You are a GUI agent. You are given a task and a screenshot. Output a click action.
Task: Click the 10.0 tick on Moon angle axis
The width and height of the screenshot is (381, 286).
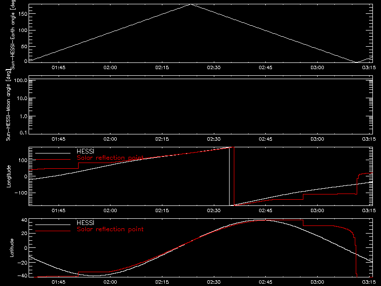coord(22,98)
